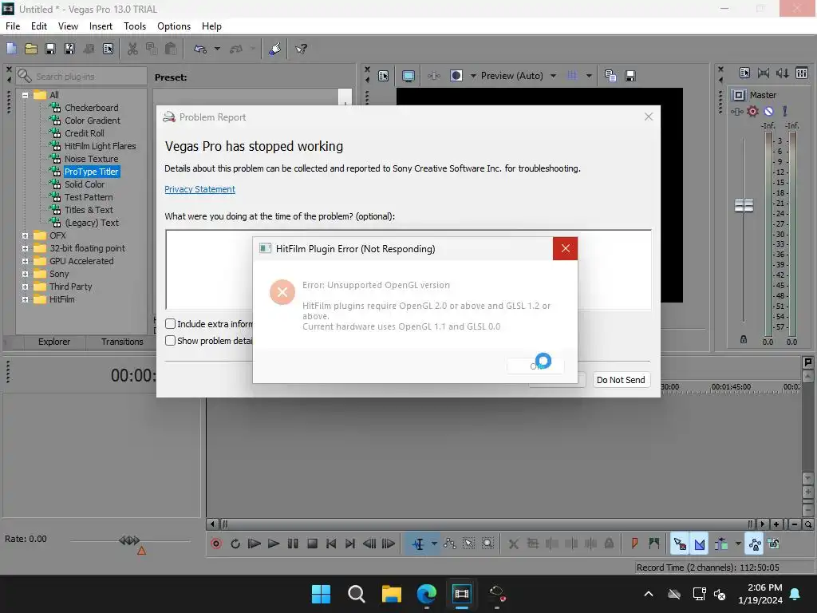
Task: Check Show problem details checkbox
Action: [x=170, y=340]
